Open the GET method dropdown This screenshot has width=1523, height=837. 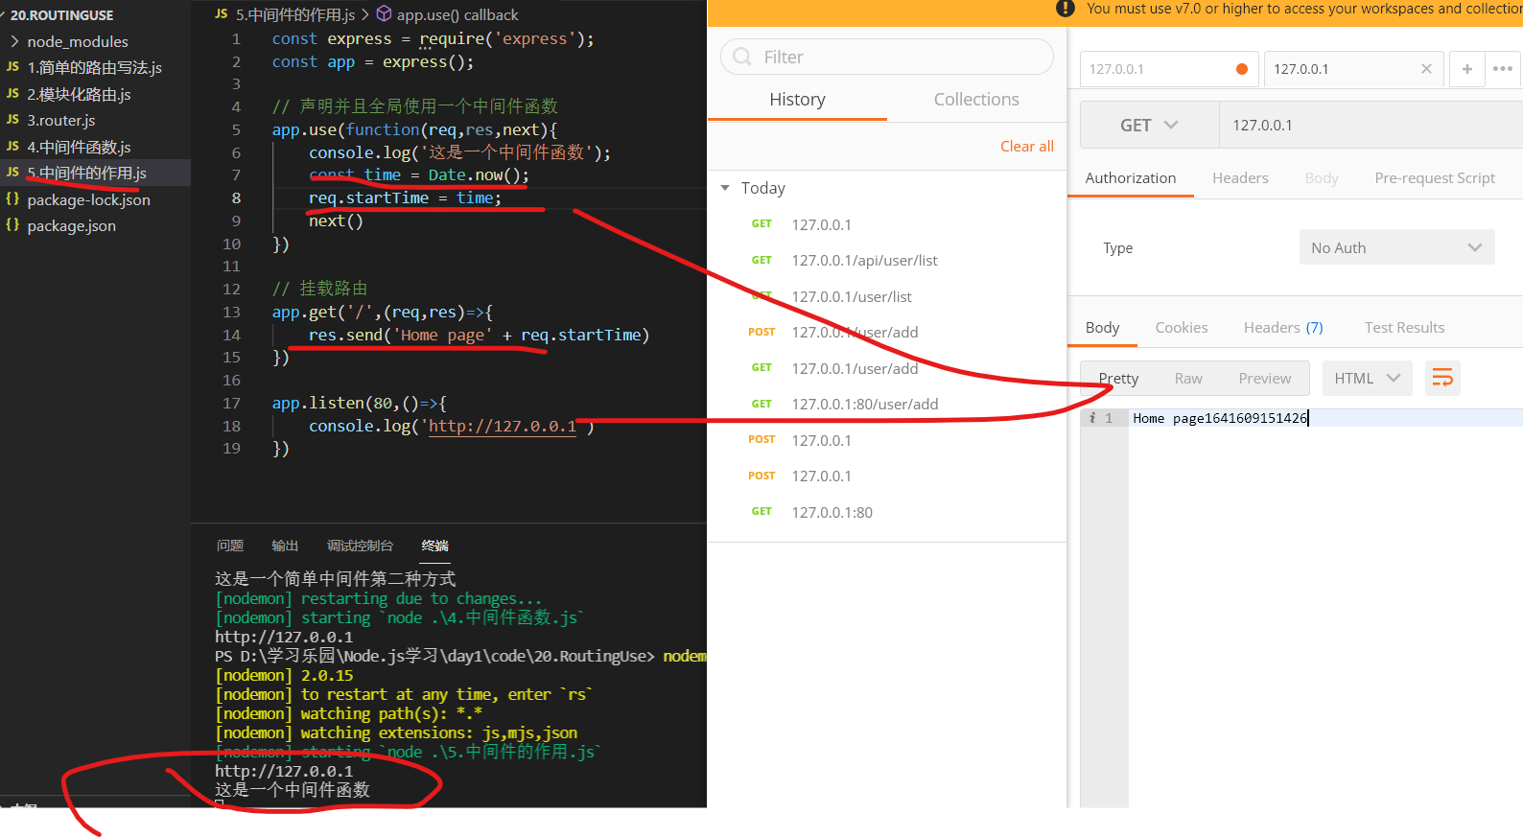pos(1149,126)
